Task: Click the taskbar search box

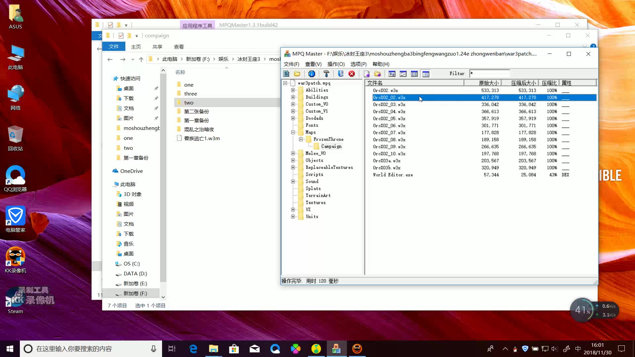Action: coord(91,349)
